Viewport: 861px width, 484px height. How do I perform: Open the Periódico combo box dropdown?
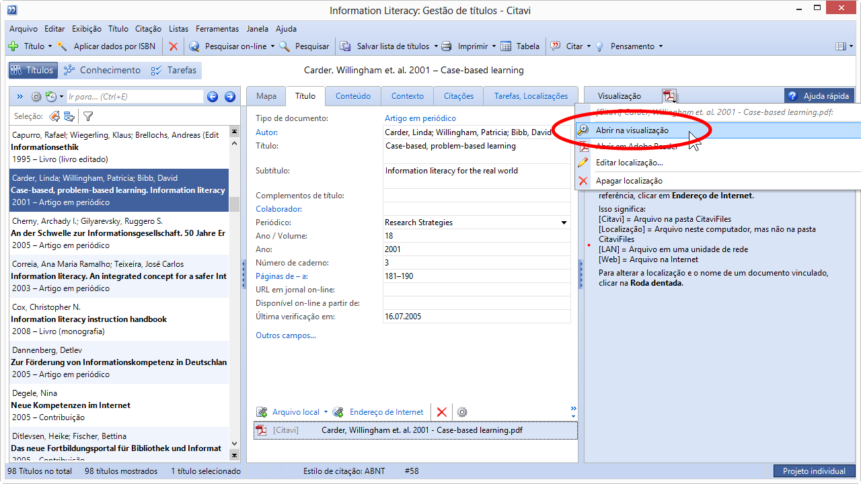coord(564,223)
